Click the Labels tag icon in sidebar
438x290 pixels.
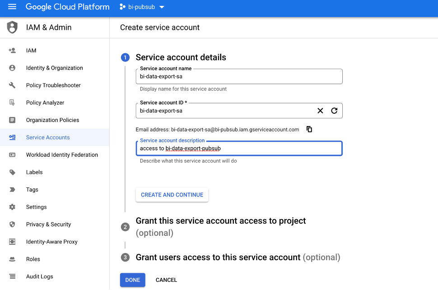12,172
